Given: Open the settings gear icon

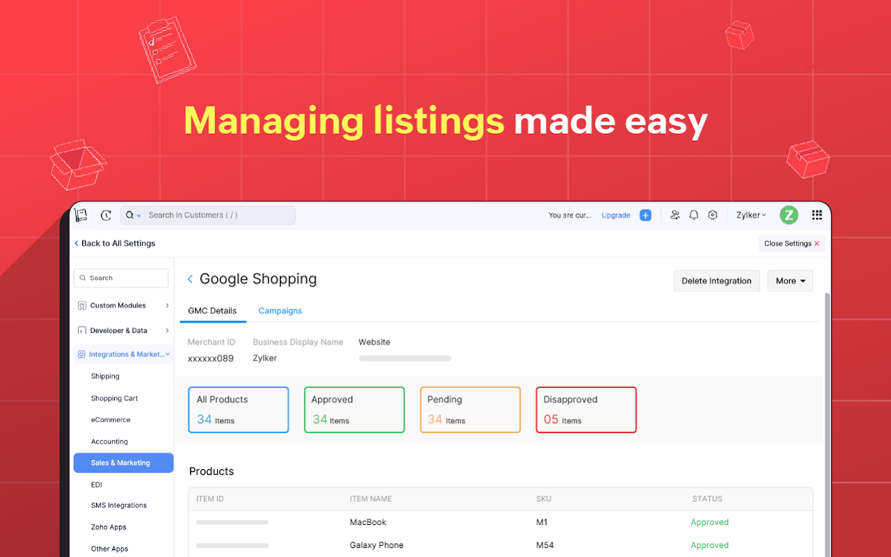Looking at the screenshot, I should click(x=712, y=215).
